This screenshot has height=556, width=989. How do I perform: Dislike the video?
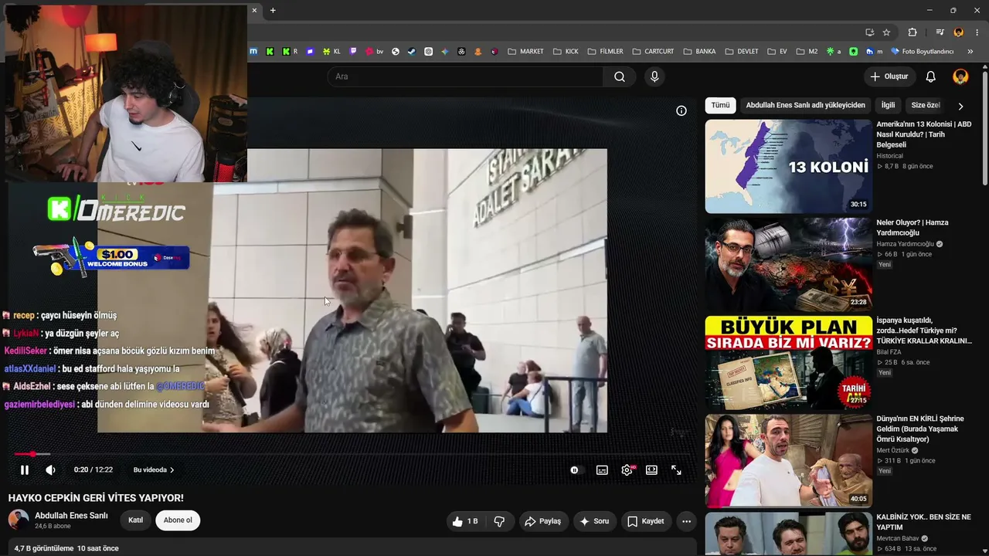(499, 521)
